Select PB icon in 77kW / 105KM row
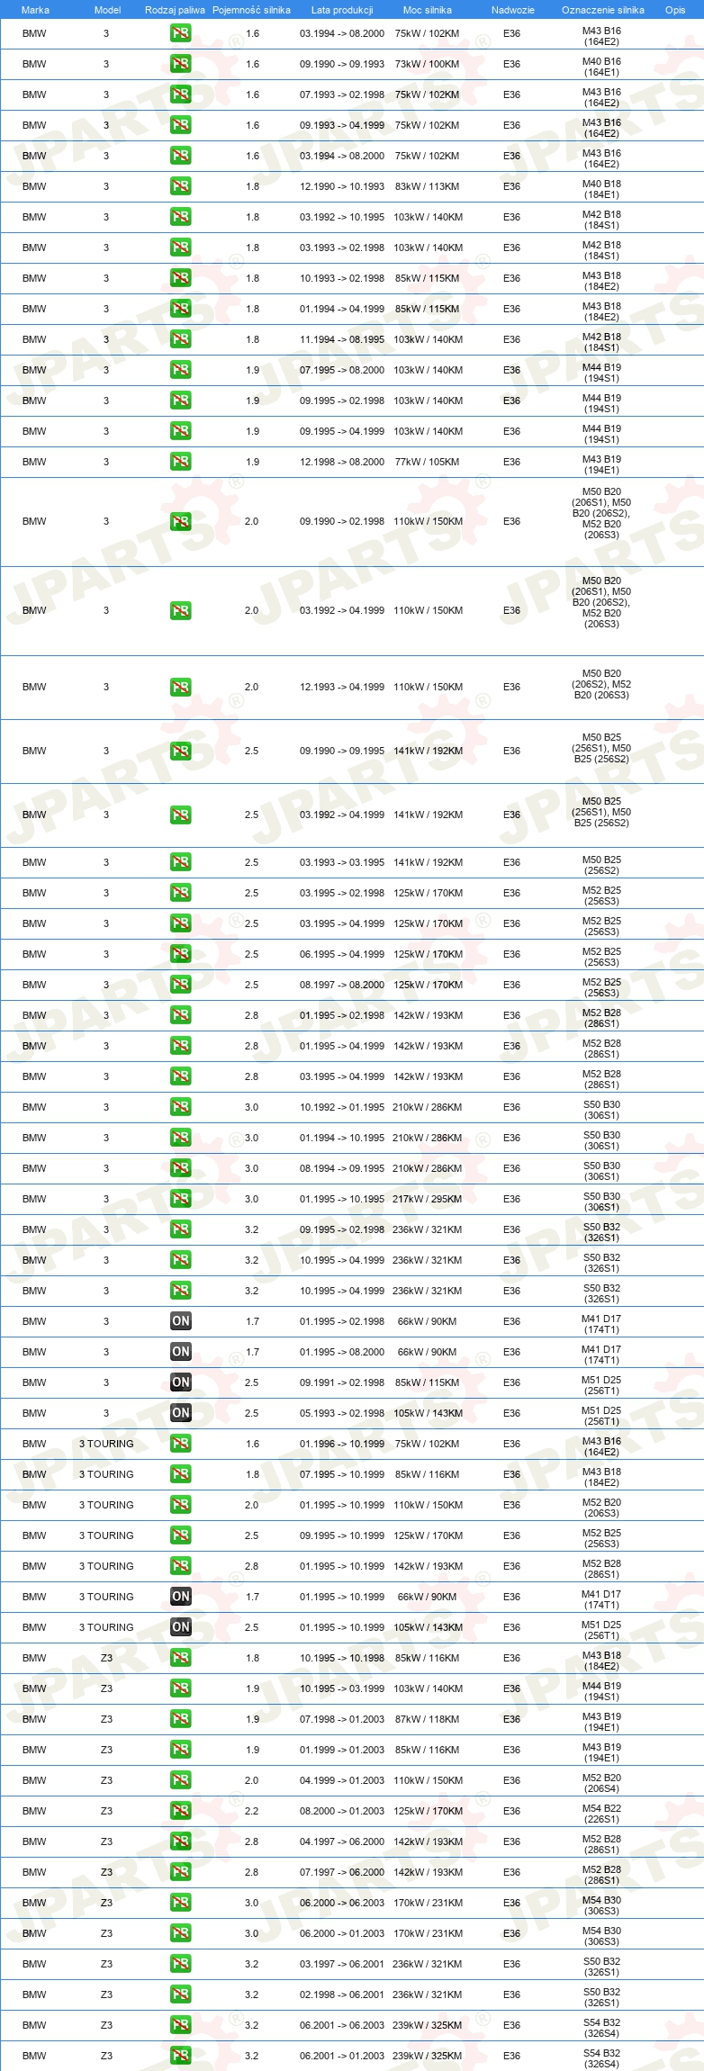The width and height of the screenshot is (704, 2071). 180,462
